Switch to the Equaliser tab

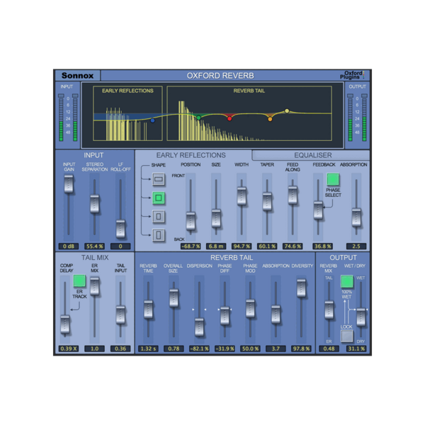(x=312, y=155)
